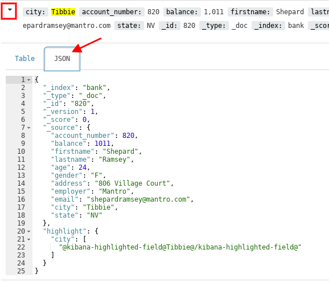Click "Tibbie" city value on line 17
329x282 pixels.
point(98,207)
